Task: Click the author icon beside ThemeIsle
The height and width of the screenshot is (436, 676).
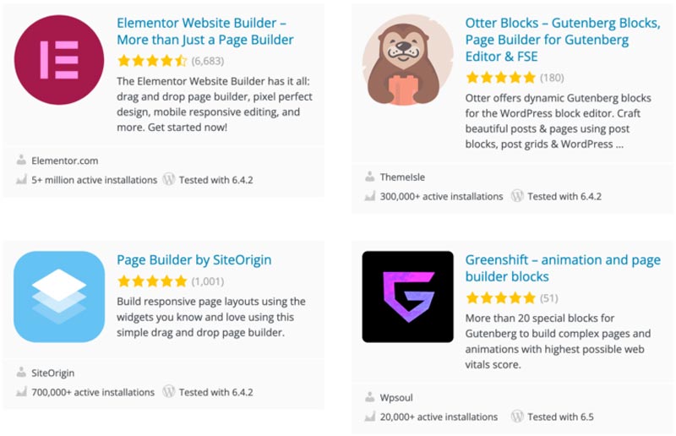Action: (370, 177)
